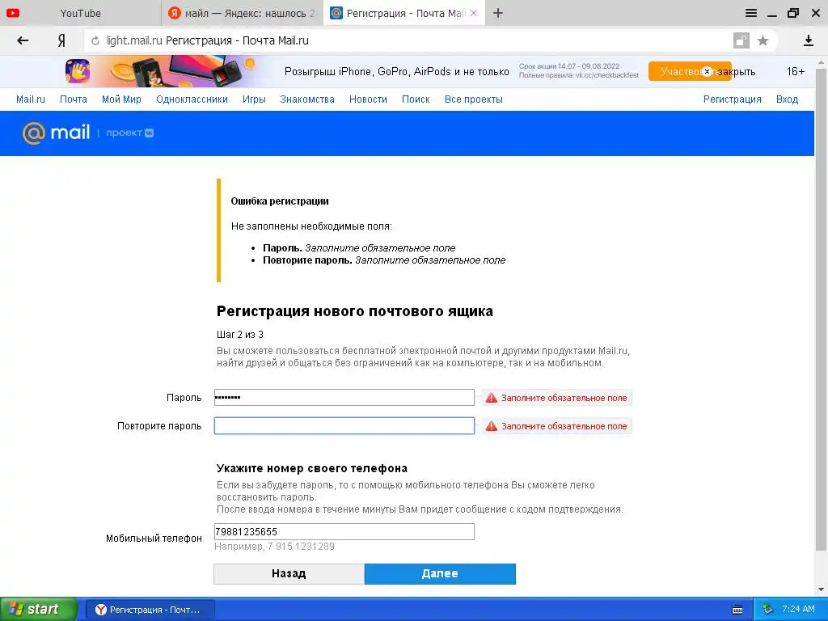
Task: Click the warning icon beside Повторите пароль
Action: tap(492, 426)
